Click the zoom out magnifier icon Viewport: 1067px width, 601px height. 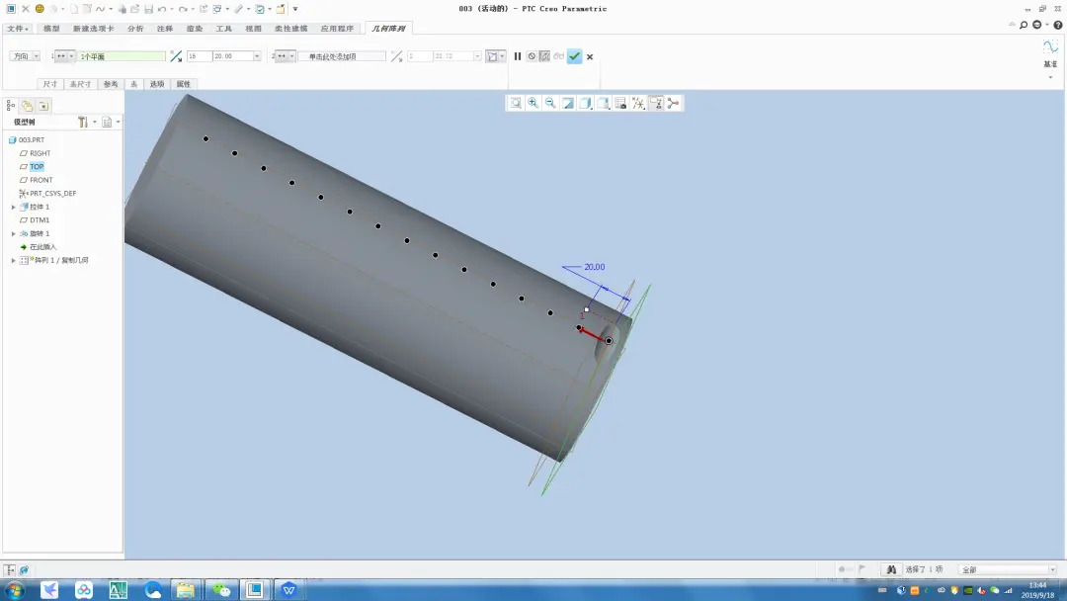550,103
